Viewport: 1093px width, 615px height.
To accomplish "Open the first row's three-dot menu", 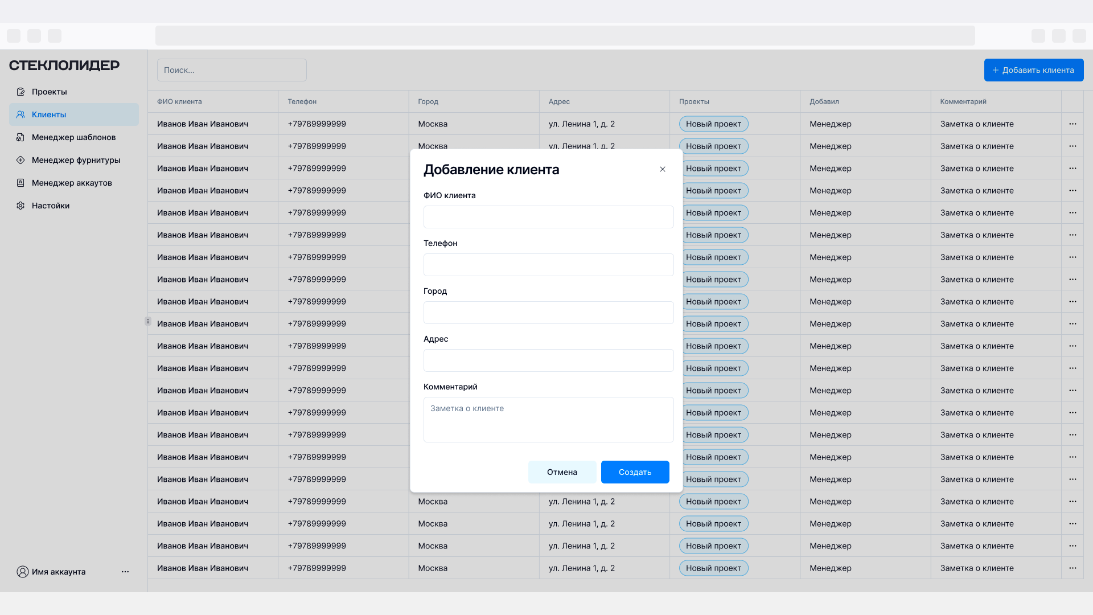I will 1073,124.
